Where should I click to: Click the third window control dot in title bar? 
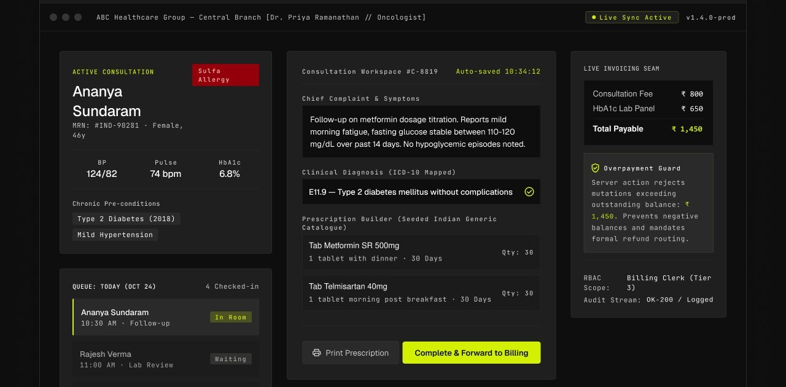(78, 17)
